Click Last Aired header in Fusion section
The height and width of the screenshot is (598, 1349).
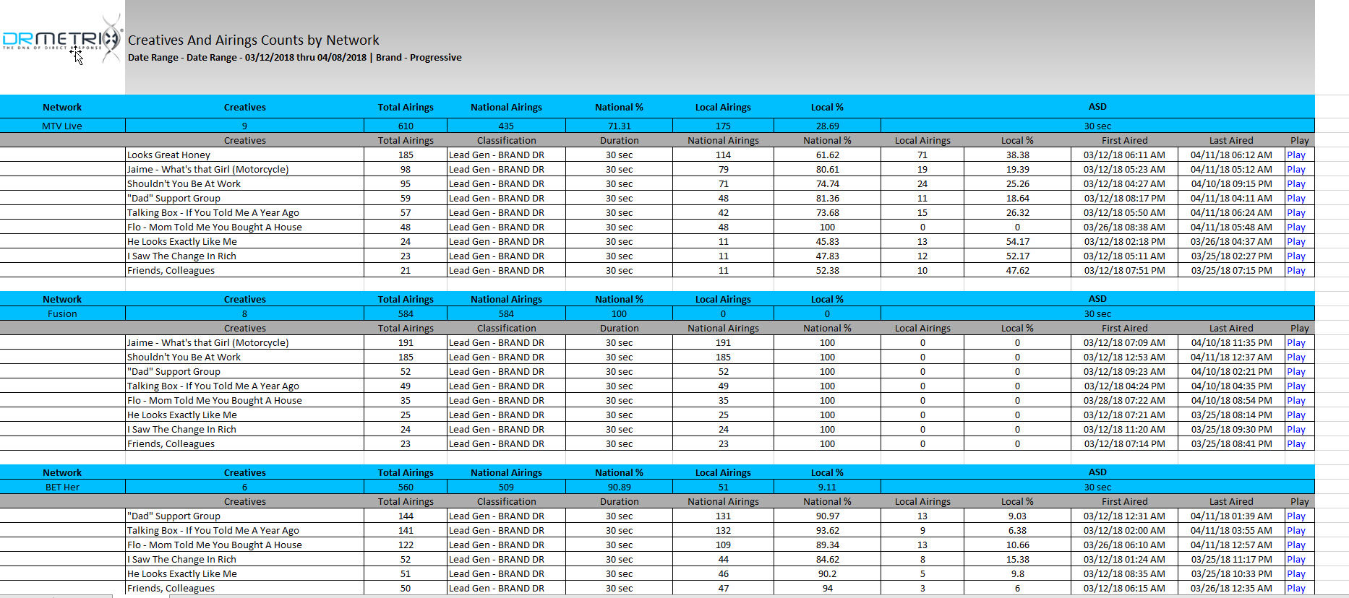tap(1231, 328)
